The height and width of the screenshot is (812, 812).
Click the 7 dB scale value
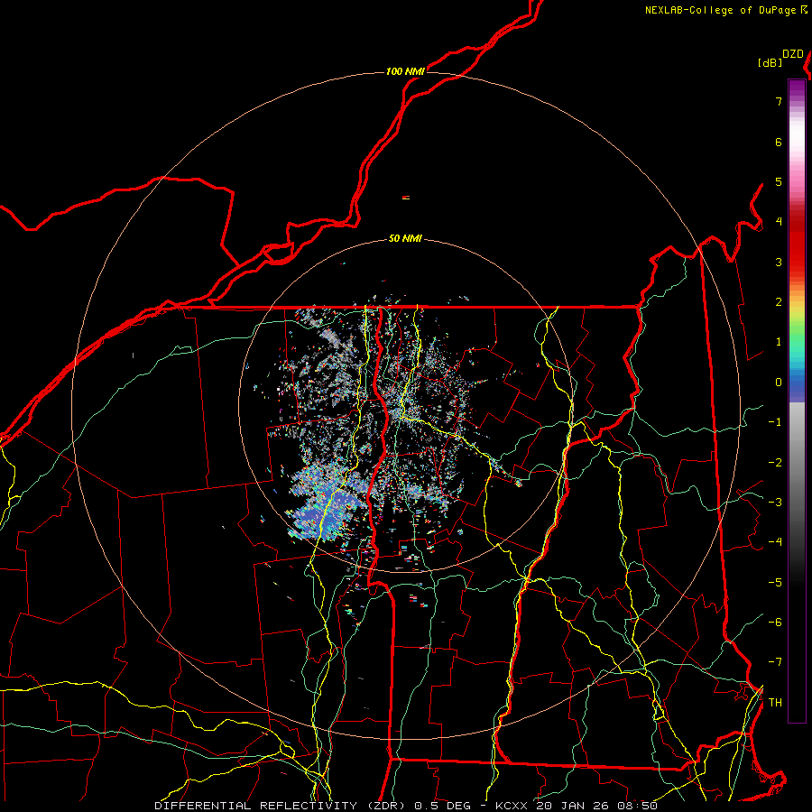click(x=779, y=101)
